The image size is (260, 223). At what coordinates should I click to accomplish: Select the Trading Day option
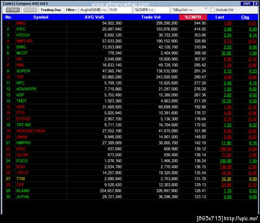tap(51, 10)
